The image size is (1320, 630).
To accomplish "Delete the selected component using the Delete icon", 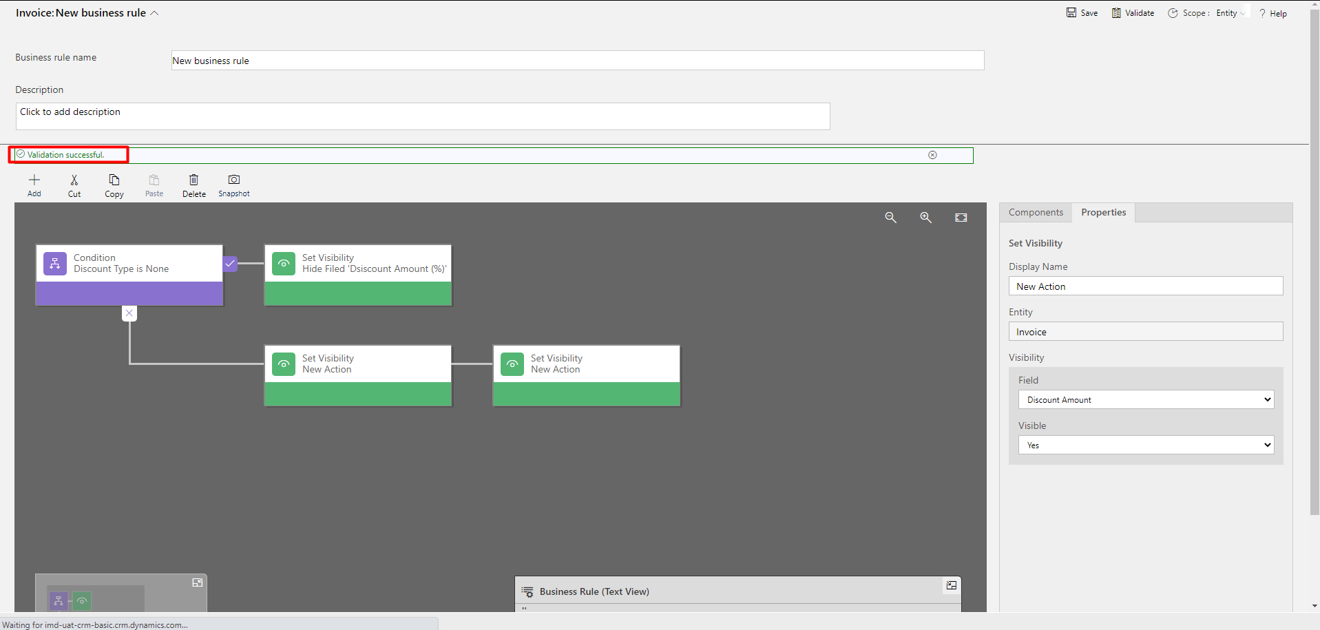I will [x=193, y=185].
